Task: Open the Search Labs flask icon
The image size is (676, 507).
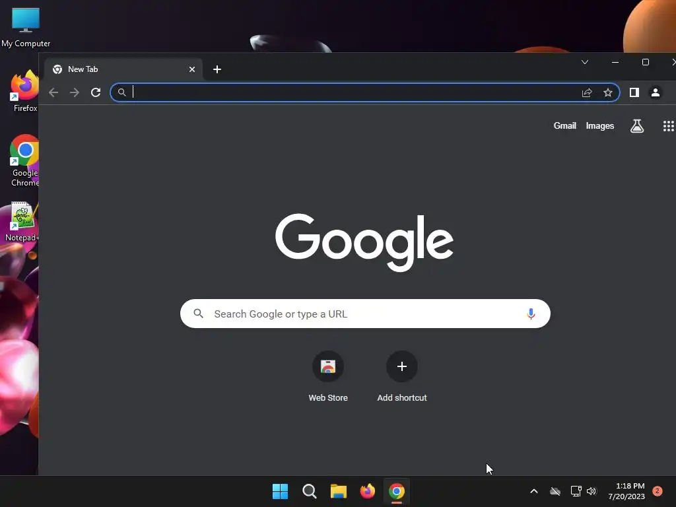Action: tap(637, 126)
